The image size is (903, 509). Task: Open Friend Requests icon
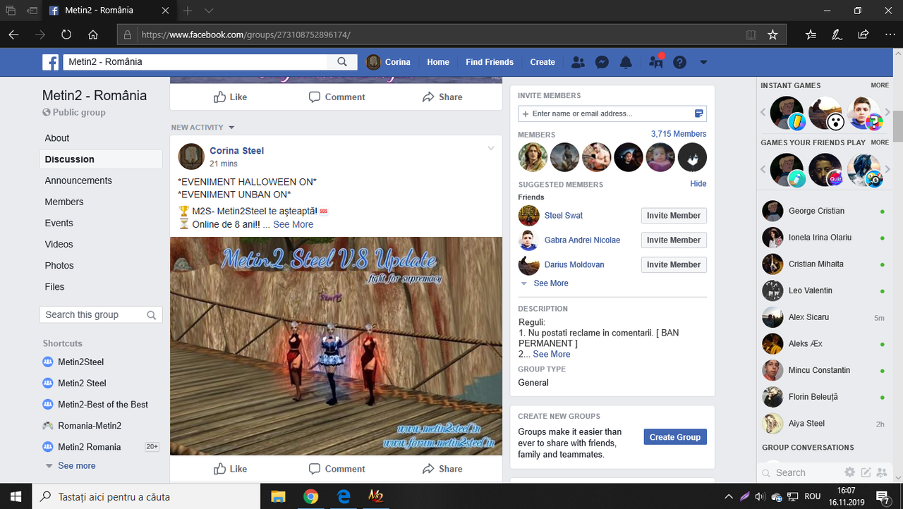[x=578, y=62]
